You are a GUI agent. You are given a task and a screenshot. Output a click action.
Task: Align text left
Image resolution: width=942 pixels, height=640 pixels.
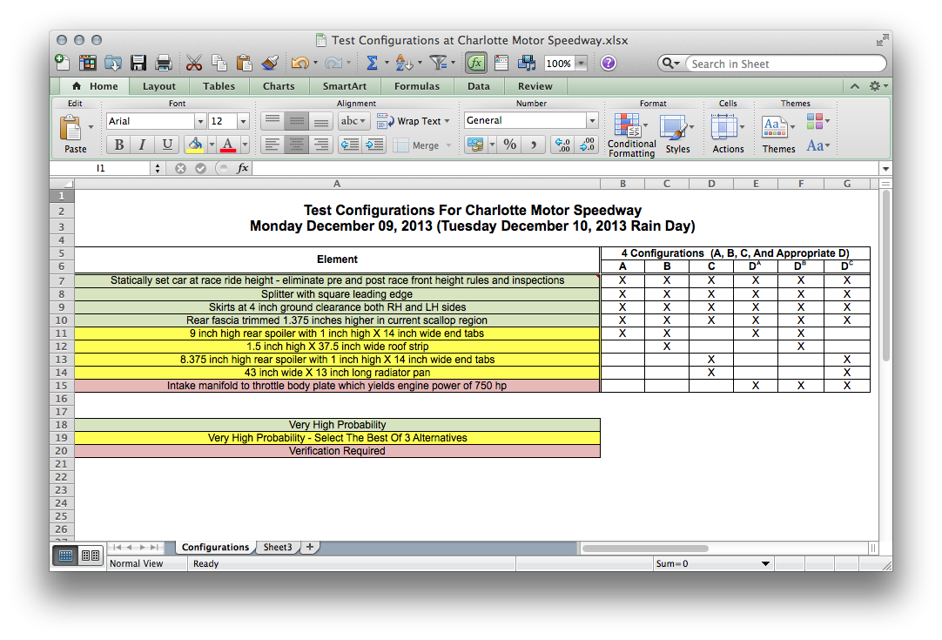coord(273,145)
